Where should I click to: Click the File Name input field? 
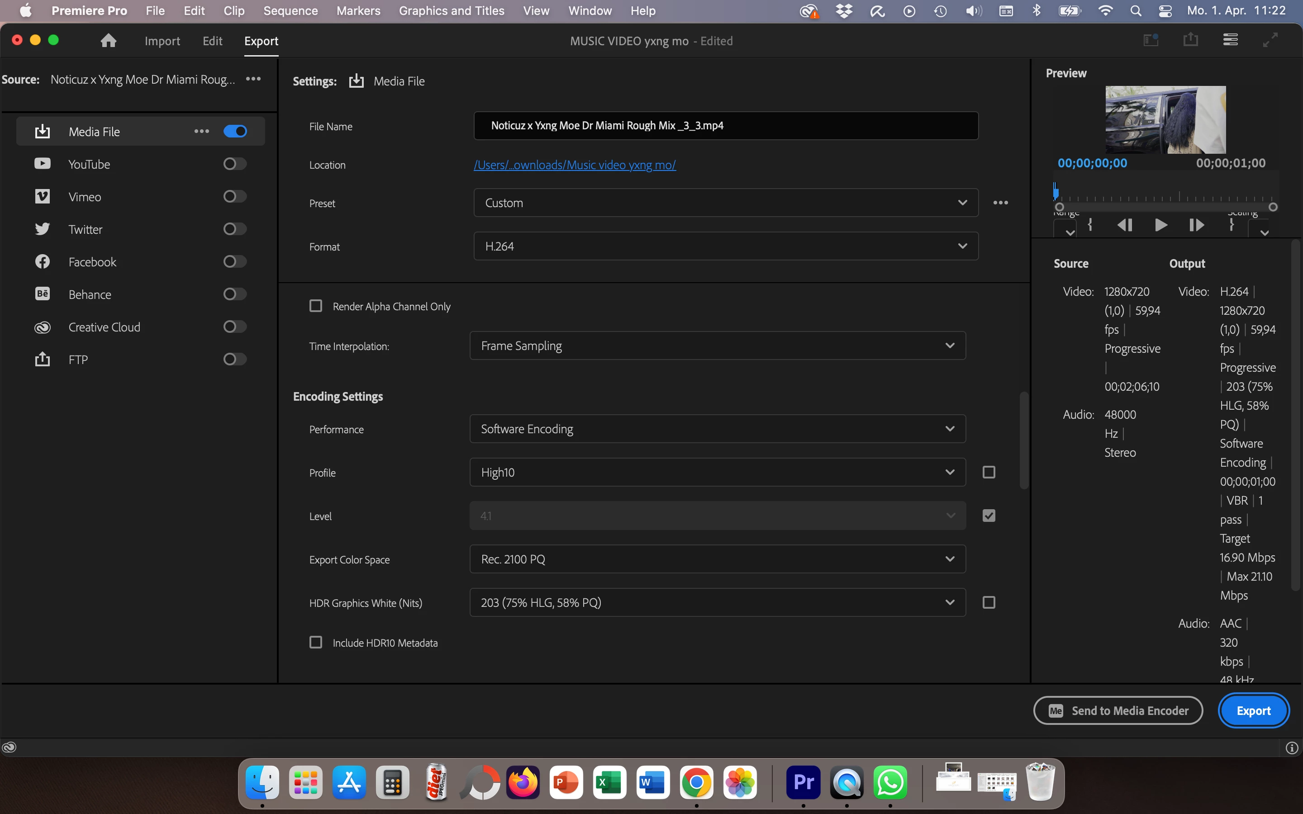pos(725,126)
